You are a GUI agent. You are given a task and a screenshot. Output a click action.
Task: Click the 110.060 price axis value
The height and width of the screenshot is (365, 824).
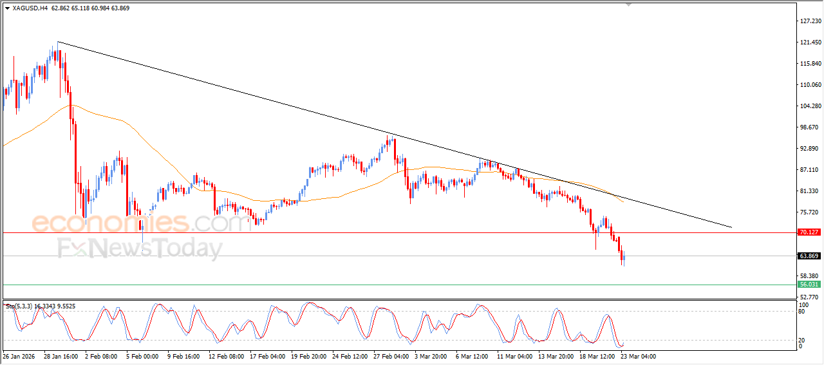(x=809, y=85)
